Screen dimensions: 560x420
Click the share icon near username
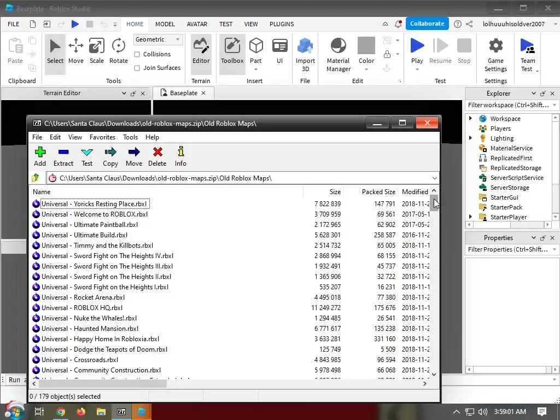pyautogui.click(x=469, y=24)
